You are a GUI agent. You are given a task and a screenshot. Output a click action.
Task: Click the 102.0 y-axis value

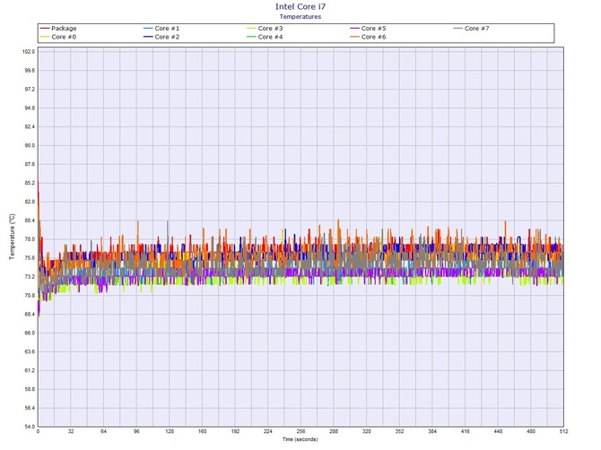point(30,52)
